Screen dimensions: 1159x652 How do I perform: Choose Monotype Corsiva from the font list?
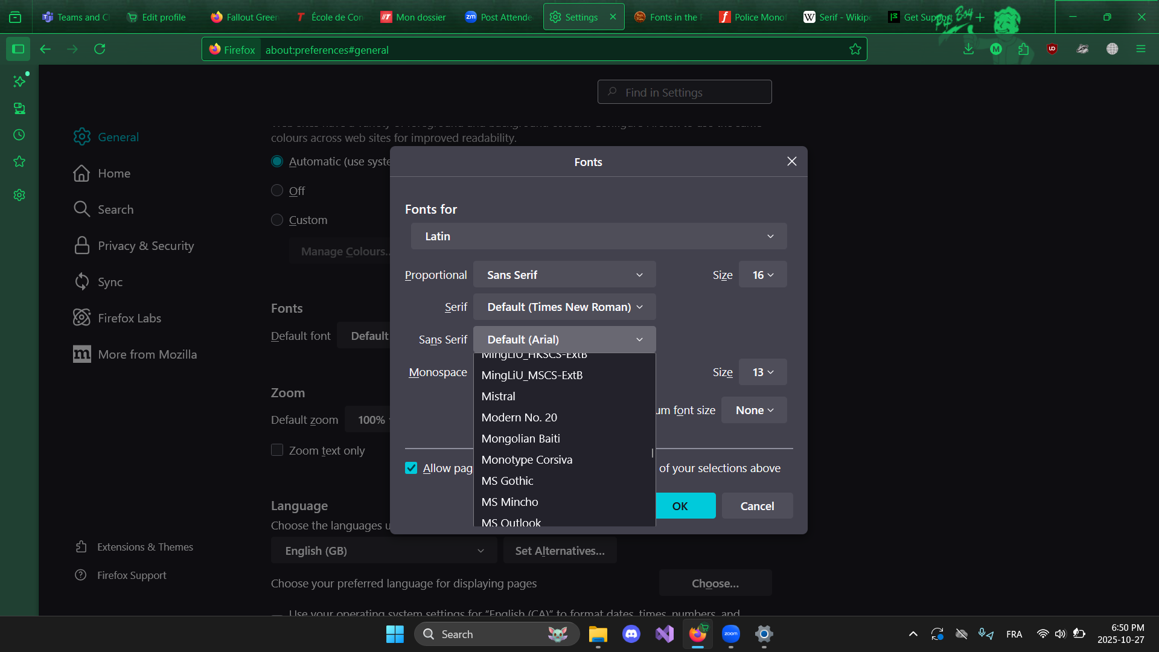tap(526, 460)
